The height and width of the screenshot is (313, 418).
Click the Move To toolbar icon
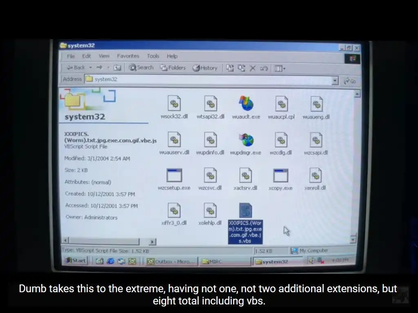[230, 68]
